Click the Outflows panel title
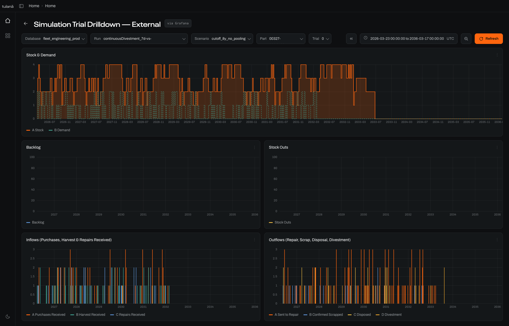 pos(310,240)
